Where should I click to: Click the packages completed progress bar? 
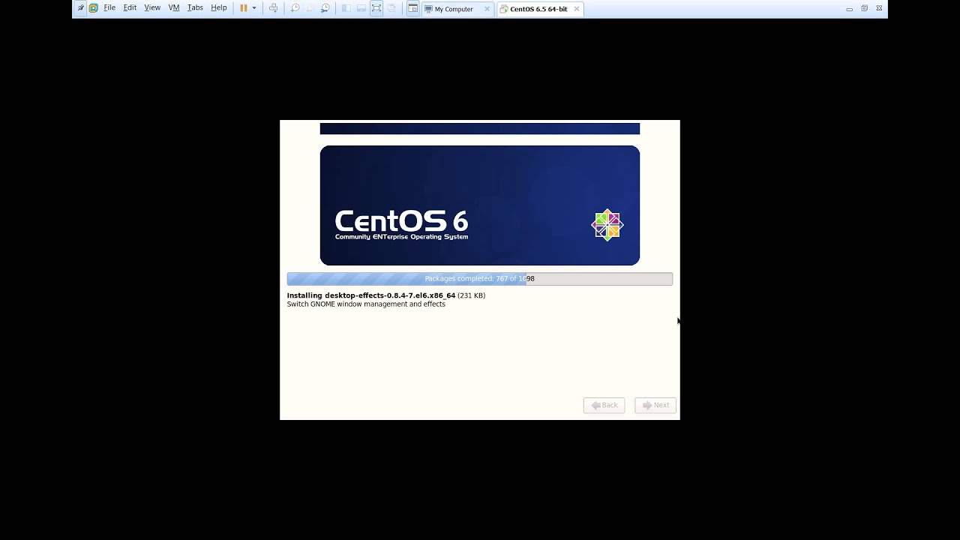(480, 279)
